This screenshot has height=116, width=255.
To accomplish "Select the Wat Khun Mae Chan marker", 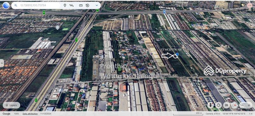I will click(x=57, y=27).
